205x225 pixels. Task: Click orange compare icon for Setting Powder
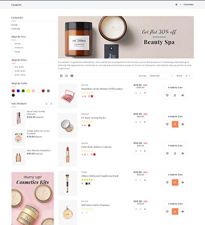(175, 124)
